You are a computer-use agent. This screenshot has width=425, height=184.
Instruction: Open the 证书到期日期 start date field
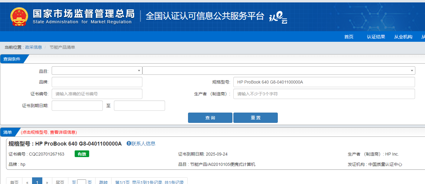pyautogui.click(x=77, y=106)
